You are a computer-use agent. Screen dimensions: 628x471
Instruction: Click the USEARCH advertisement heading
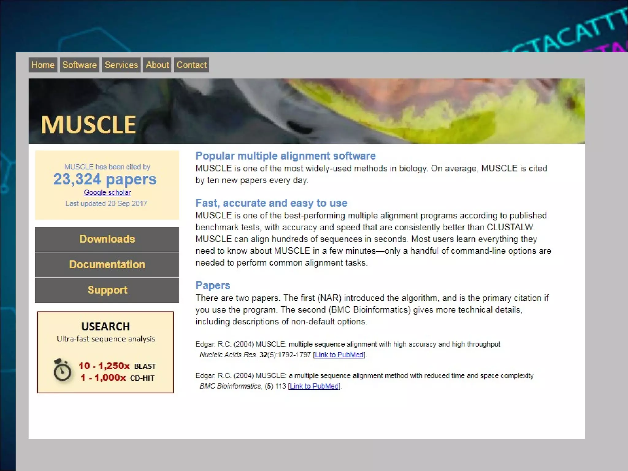coord(105,327)
